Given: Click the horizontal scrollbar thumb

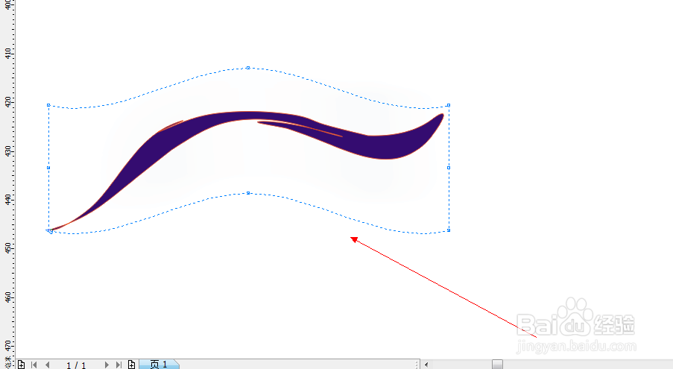Looking at the screenshot, I should 497,365.
